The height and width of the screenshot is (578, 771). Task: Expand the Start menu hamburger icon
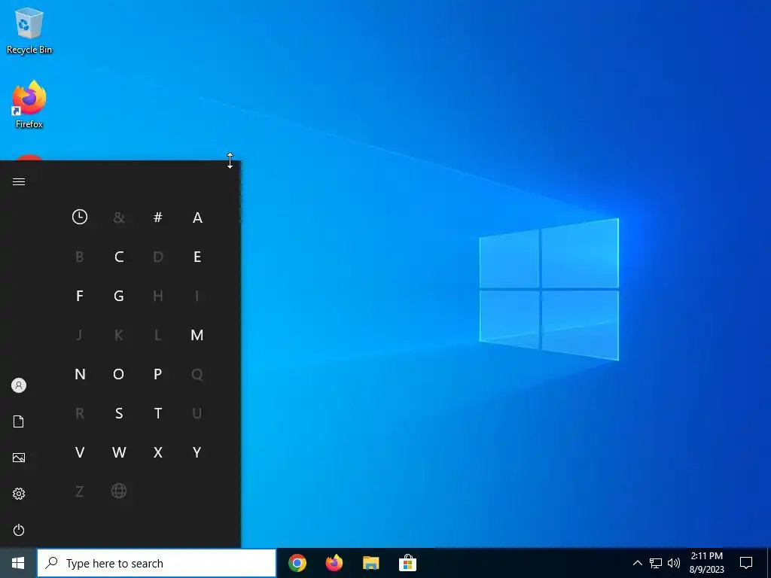(x=19, y=182)
